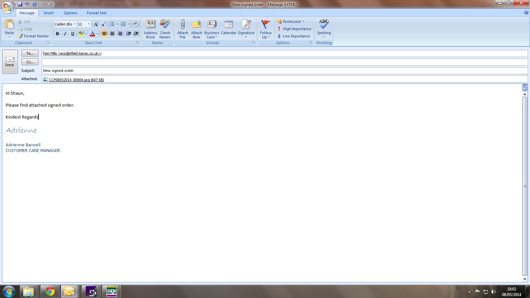Click the Attach Item icon
This screenshot has height=298, width=530.
click(x=196, y=25)
